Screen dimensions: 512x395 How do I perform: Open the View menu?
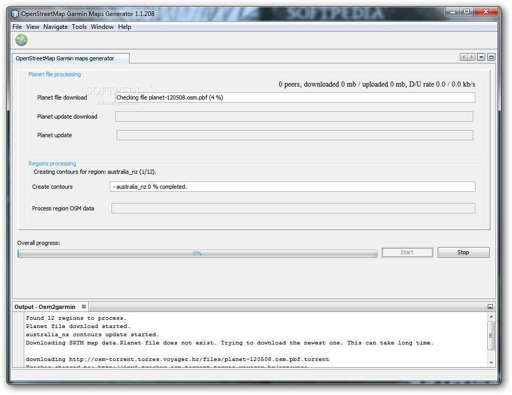point(33,27)
